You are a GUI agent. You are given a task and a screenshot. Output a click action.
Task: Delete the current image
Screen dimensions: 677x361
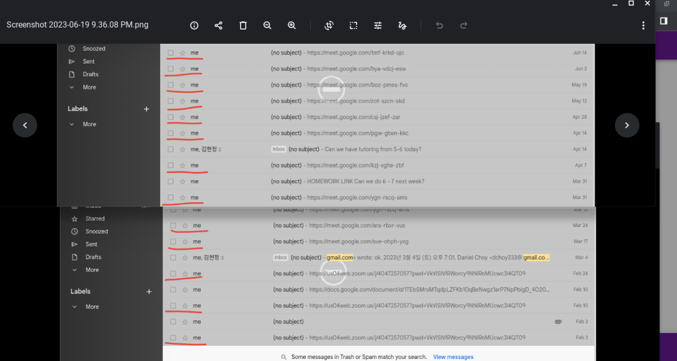243,25
